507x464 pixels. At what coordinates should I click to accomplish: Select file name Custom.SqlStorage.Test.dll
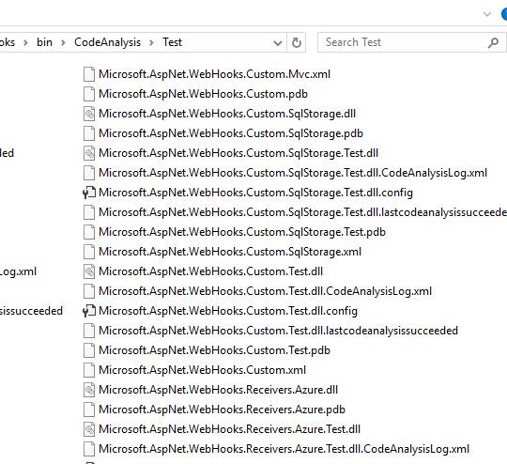[238, 153]
